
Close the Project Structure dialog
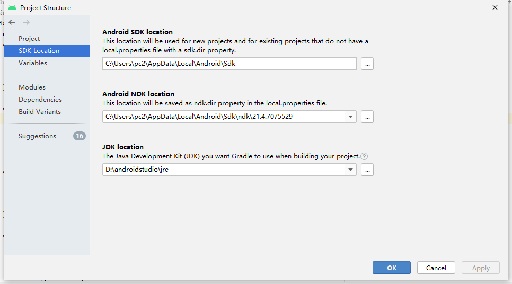[x=495, y=7]
